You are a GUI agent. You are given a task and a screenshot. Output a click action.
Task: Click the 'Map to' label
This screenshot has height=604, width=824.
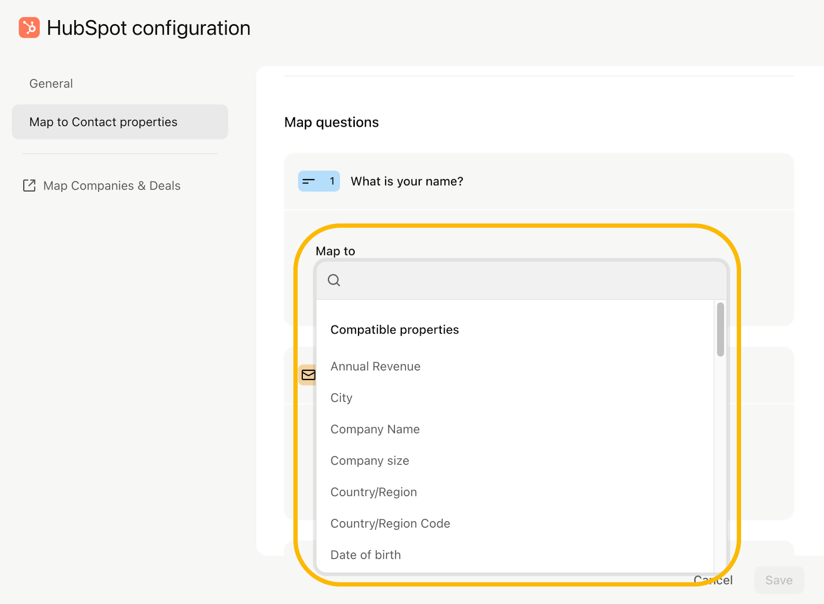pos(335,251)
